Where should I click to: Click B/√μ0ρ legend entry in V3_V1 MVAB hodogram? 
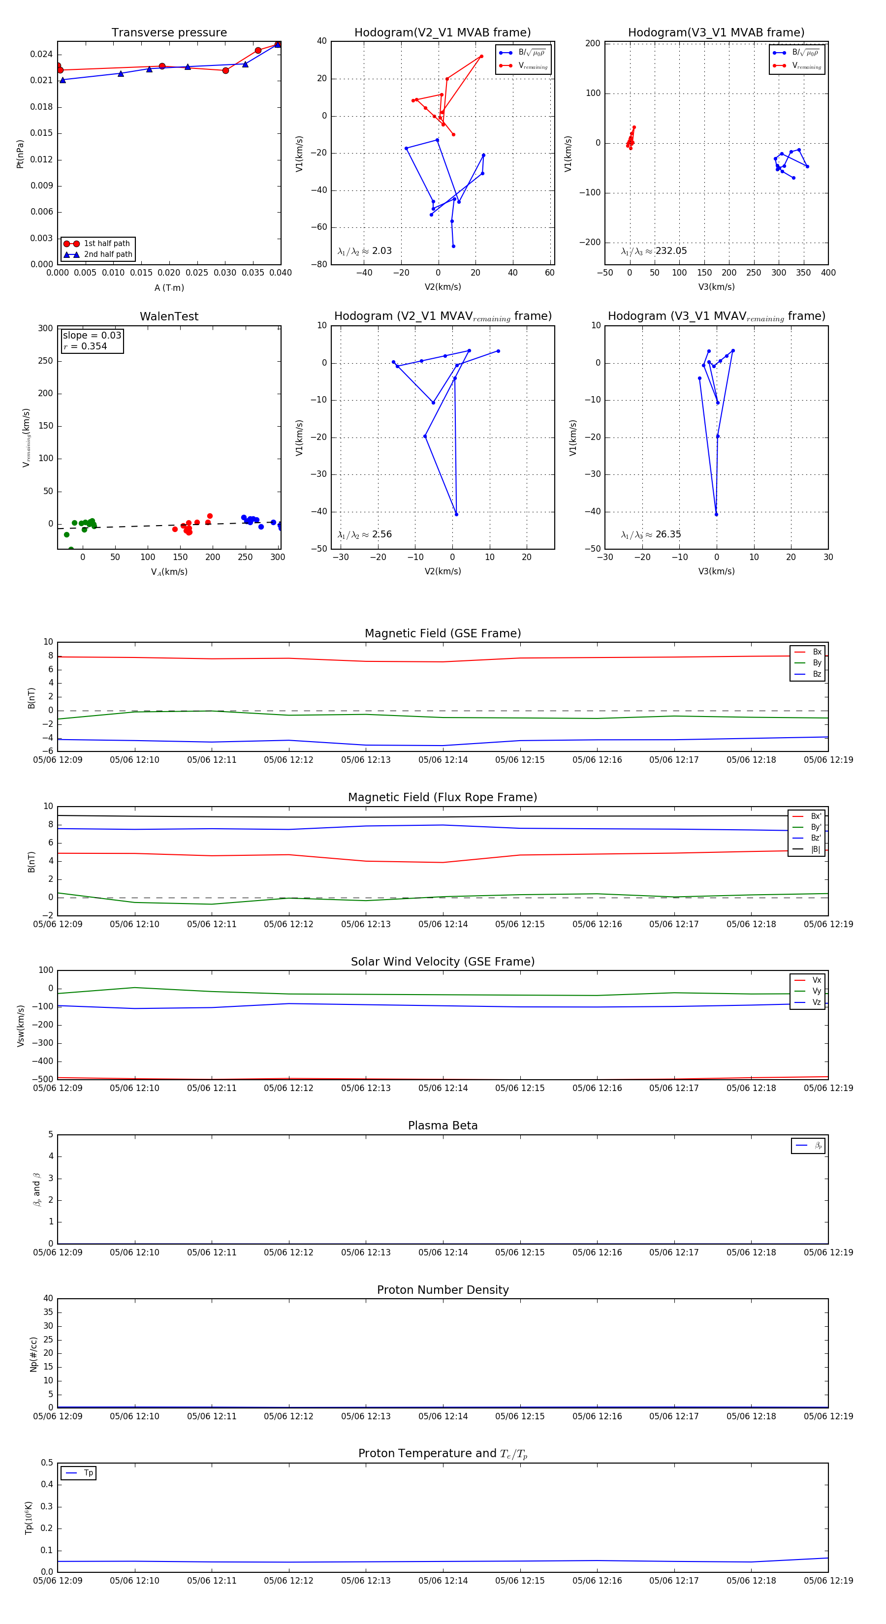point(796,53)
